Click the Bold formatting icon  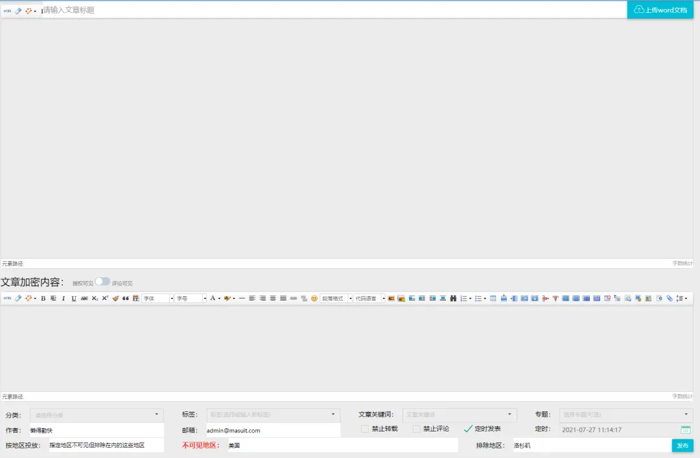tap(43, 298)
